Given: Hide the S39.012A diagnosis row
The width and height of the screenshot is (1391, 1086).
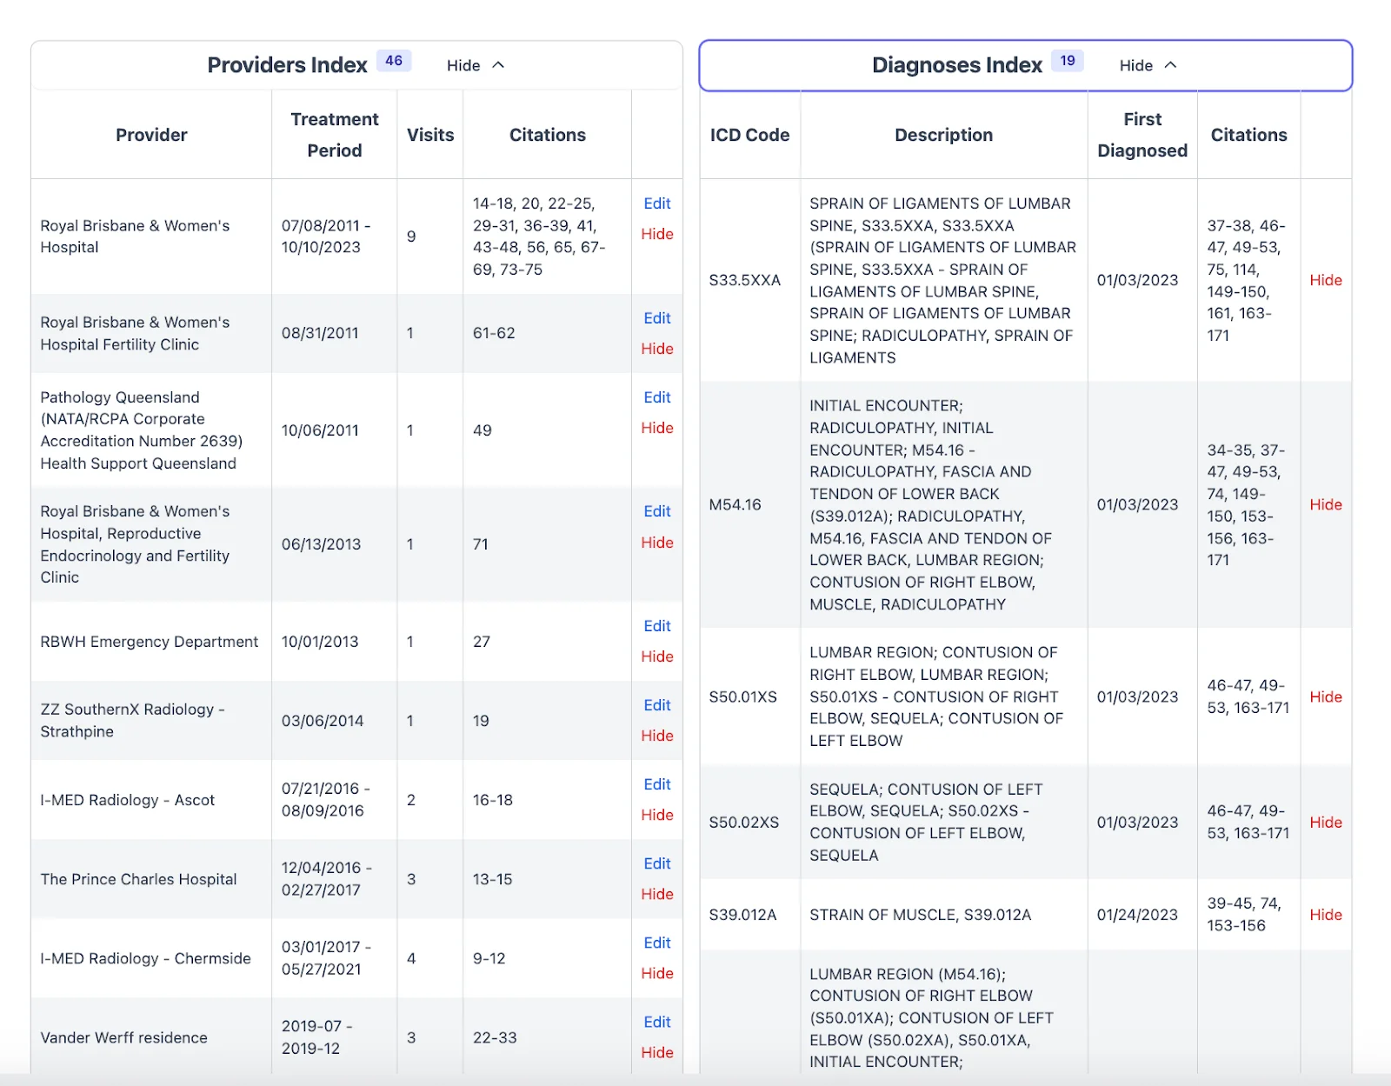Looking at the screenshot, I should (1325, 915).
